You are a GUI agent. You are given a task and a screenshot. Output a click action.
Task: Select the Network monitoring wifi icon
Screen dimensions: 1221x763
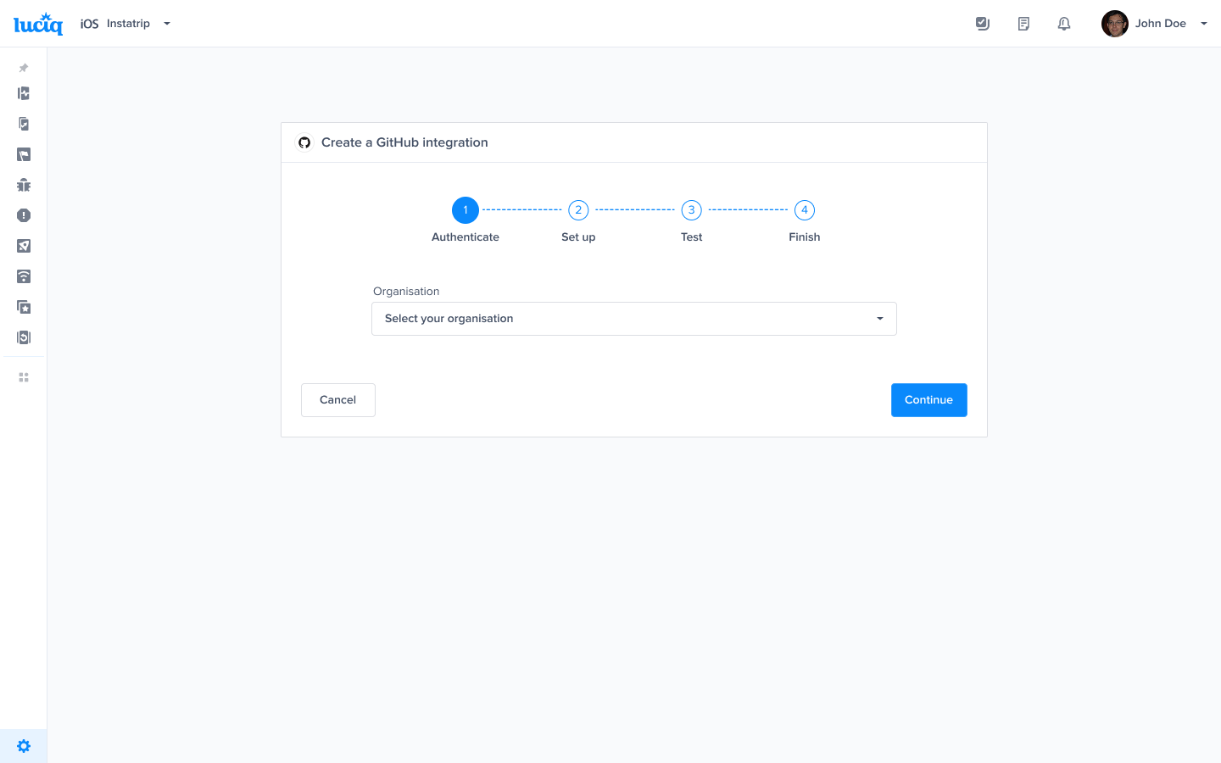pyautogui.click(x=23, y=276)
